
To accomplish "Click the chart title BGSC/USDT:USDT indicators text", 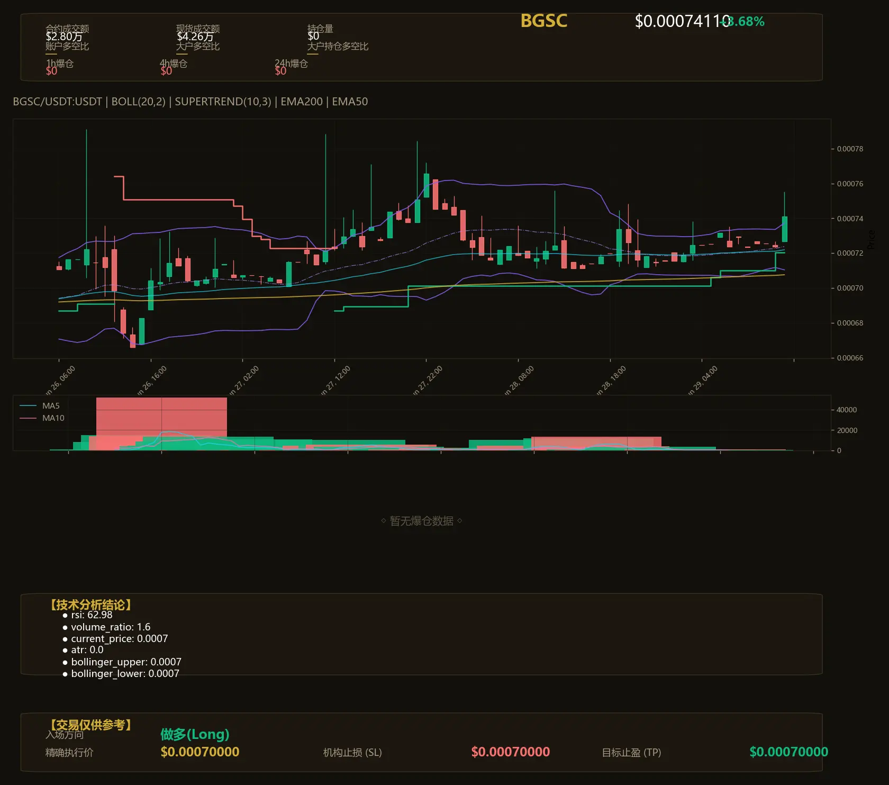I will click(x=190, y=102).
